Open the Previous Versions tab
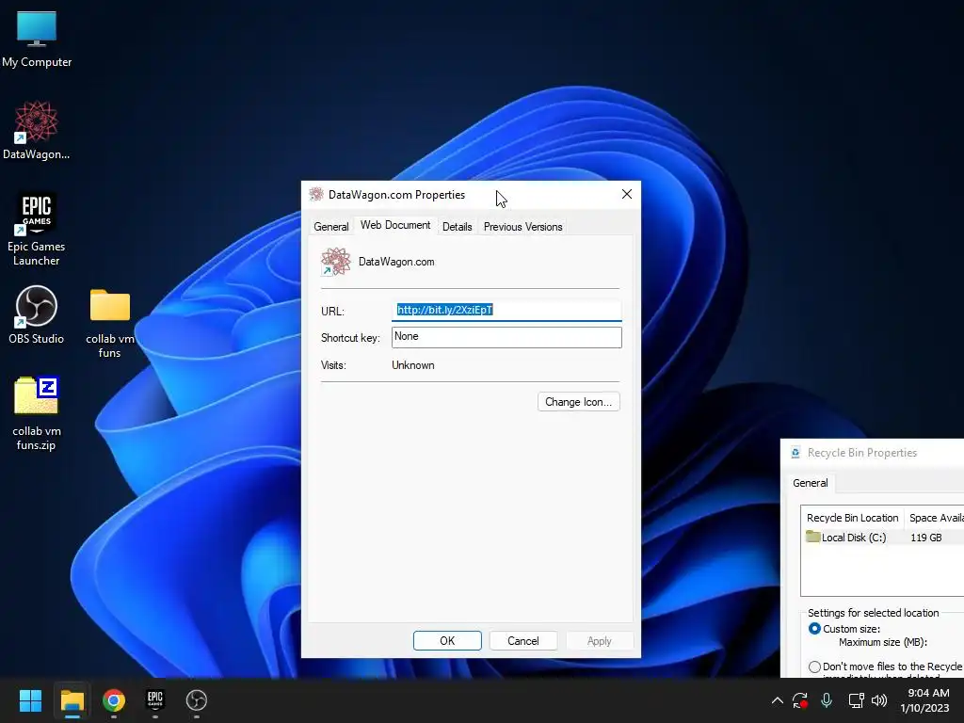 pos(523,227)
